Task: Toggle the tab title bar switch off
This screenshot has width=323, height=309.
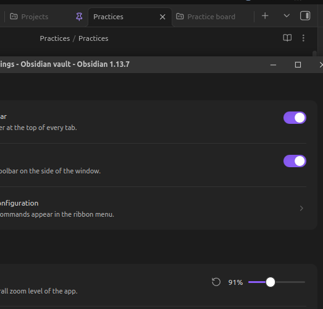Action: pyautogui.click(x=295, y=118)
